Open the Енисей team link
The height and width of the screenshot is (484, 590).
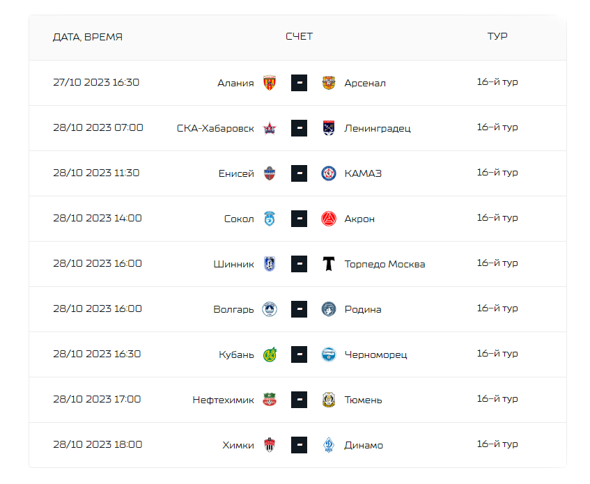tap(236, 173)
